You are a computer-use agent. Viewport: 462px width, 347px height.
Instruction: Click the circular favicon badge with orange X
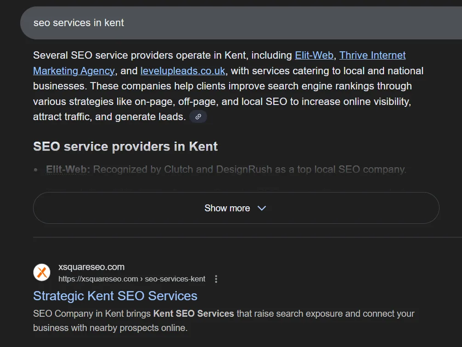tap(42, 272)
